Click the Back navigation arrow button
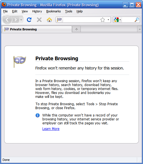 7,20
